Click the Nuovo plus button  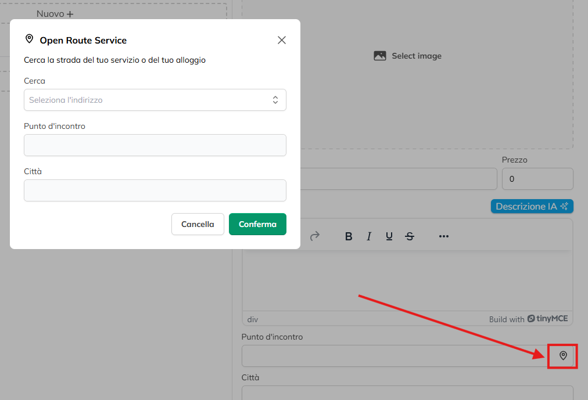[x=55, y=13]
